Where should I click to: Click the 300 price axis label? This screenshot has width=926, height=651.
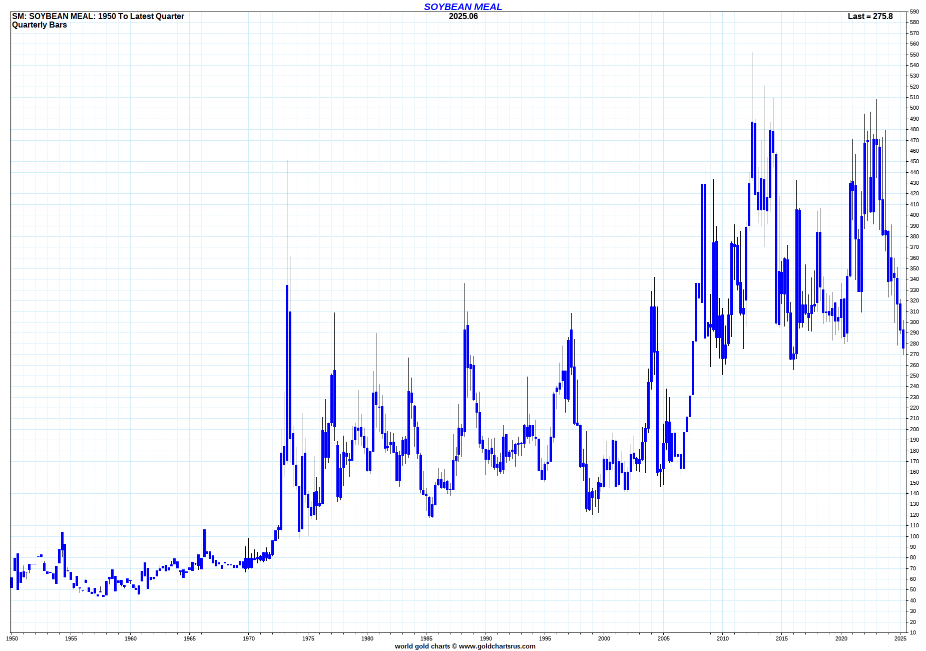click(x=914, y=322)
